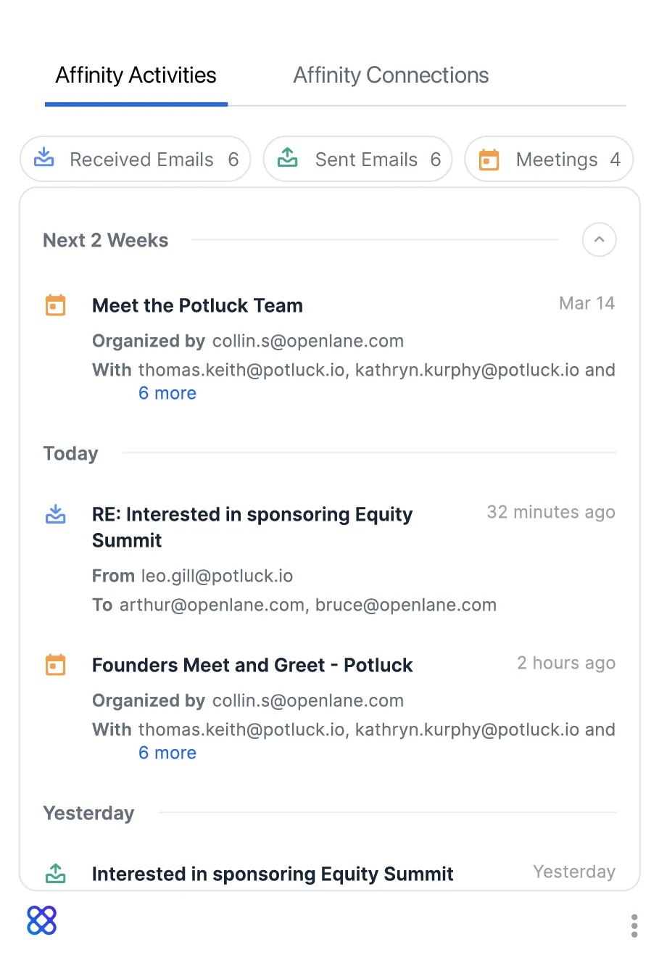
Task: Open the three-dot overflow menu
Action: point(634,925)
